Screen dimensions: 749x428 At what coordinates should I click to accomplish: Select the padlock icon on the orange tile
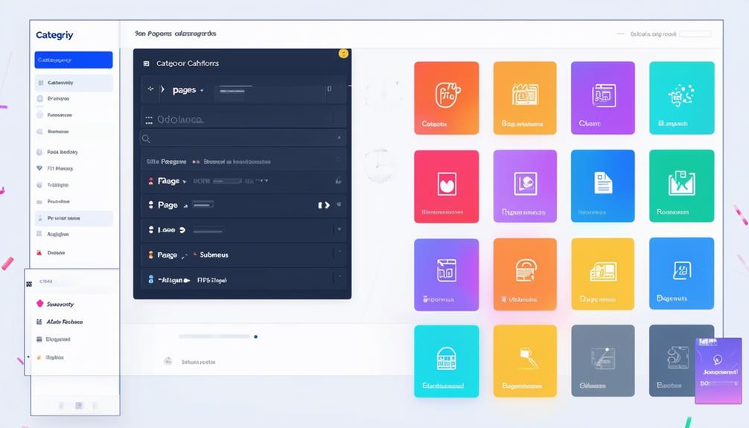(524, 270)
